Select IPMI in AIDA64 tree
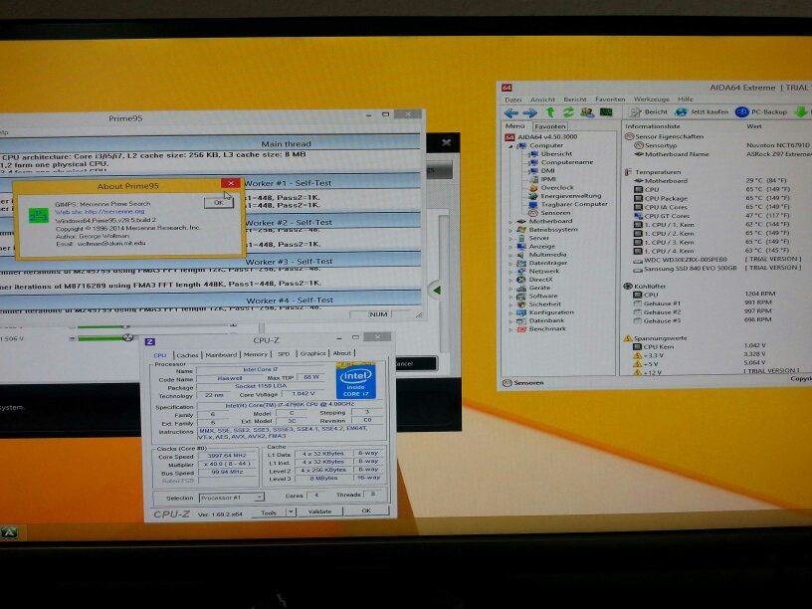812x609 pixels. pos(542,179)
